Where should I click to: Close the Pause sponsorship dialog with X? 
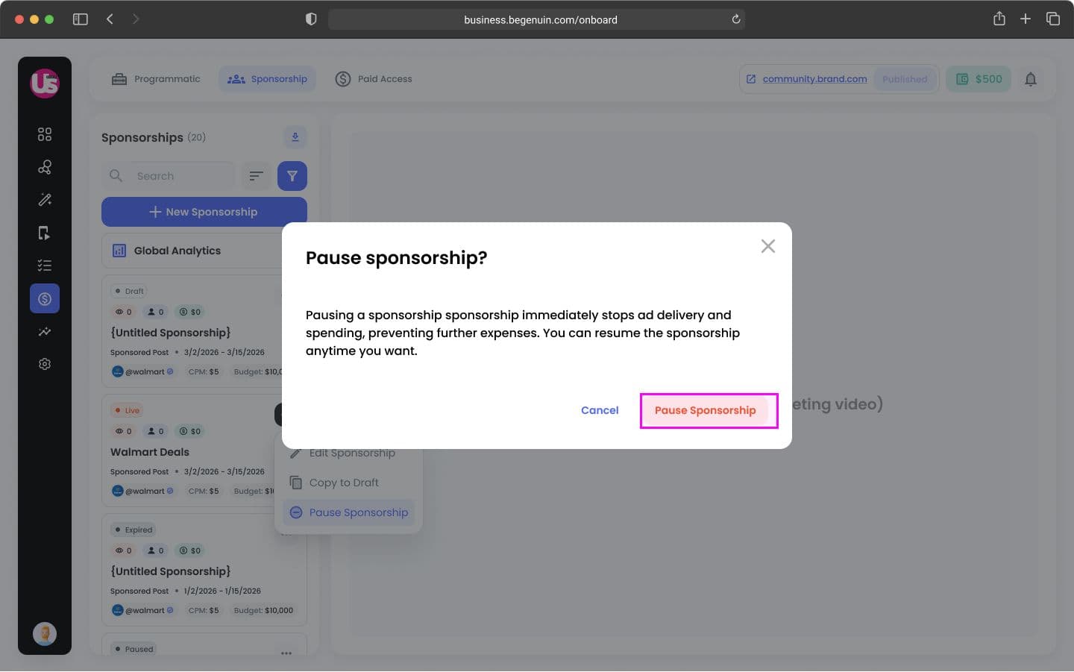click(768, 246)
